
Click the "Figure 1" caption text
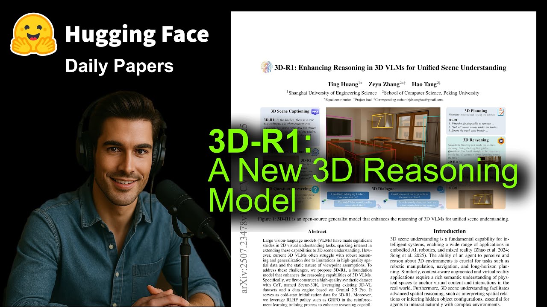point(383,219)
